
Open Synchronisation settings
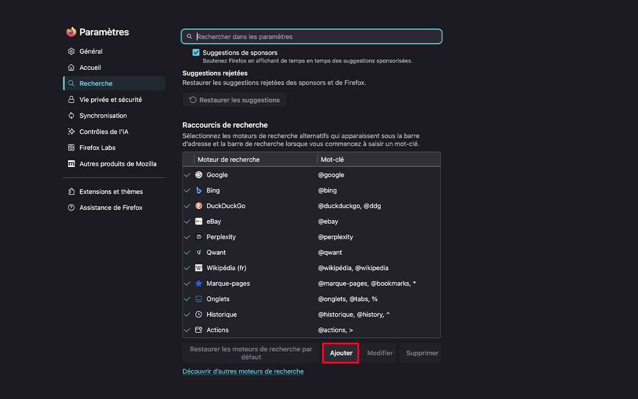[x=114, y=115]
